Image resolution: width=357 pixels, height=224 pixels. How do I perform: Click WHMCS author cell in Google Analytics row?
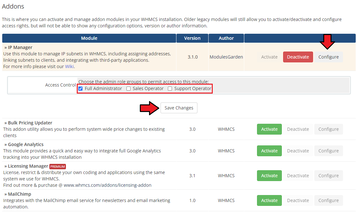226,151
